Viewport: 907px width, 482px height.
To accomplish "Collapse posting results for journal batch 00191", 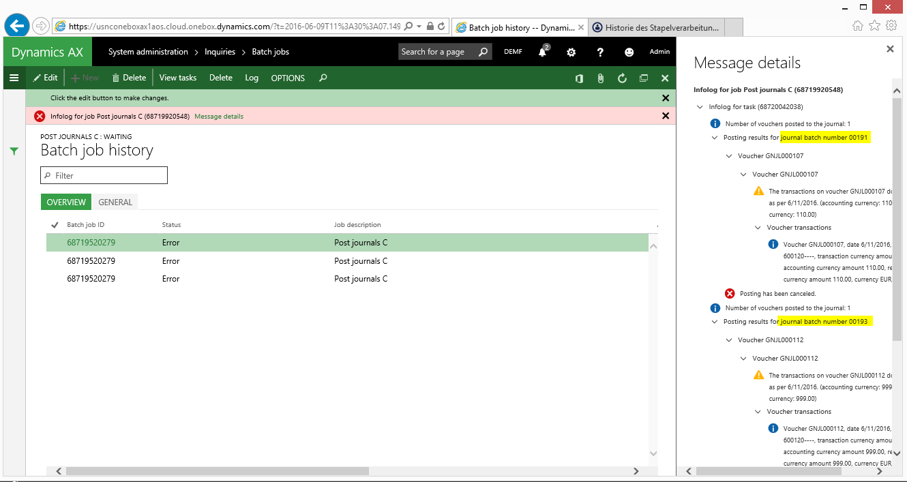I will tap(715, 138).
